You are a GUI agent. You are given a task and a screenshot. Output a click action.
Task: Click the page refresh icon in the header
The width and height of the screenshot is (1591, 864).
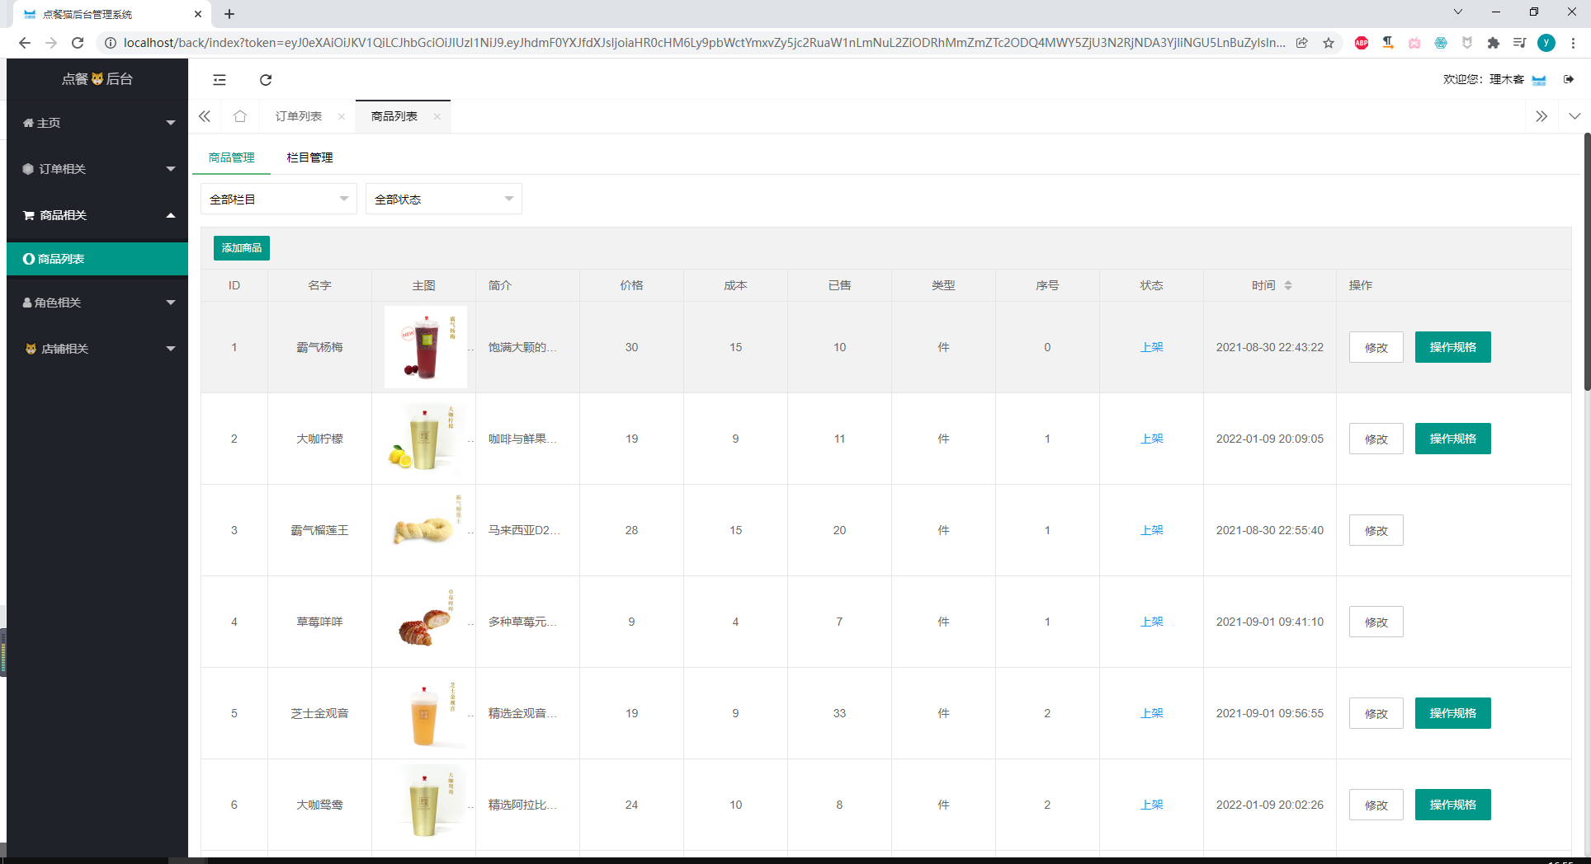tap(266, 80)
